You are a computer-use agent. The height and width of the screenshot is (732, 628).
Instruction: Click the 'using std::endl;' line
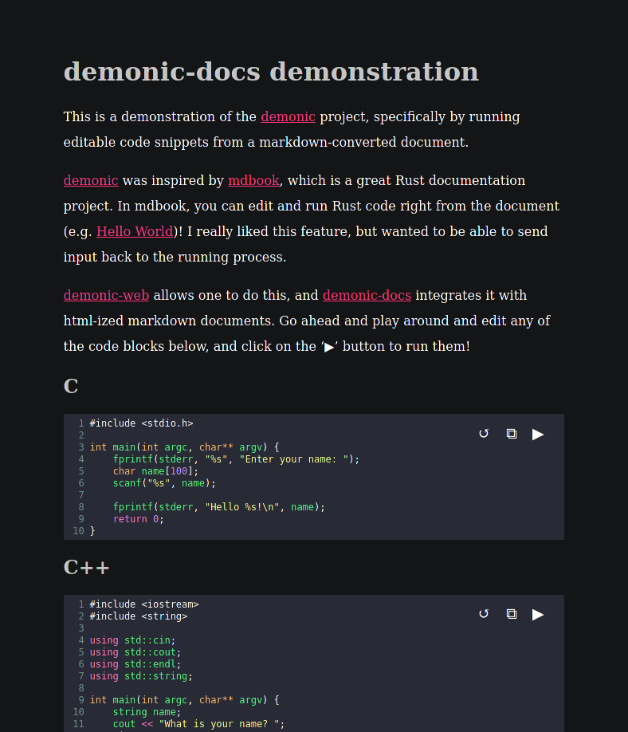tap(135, 664)
